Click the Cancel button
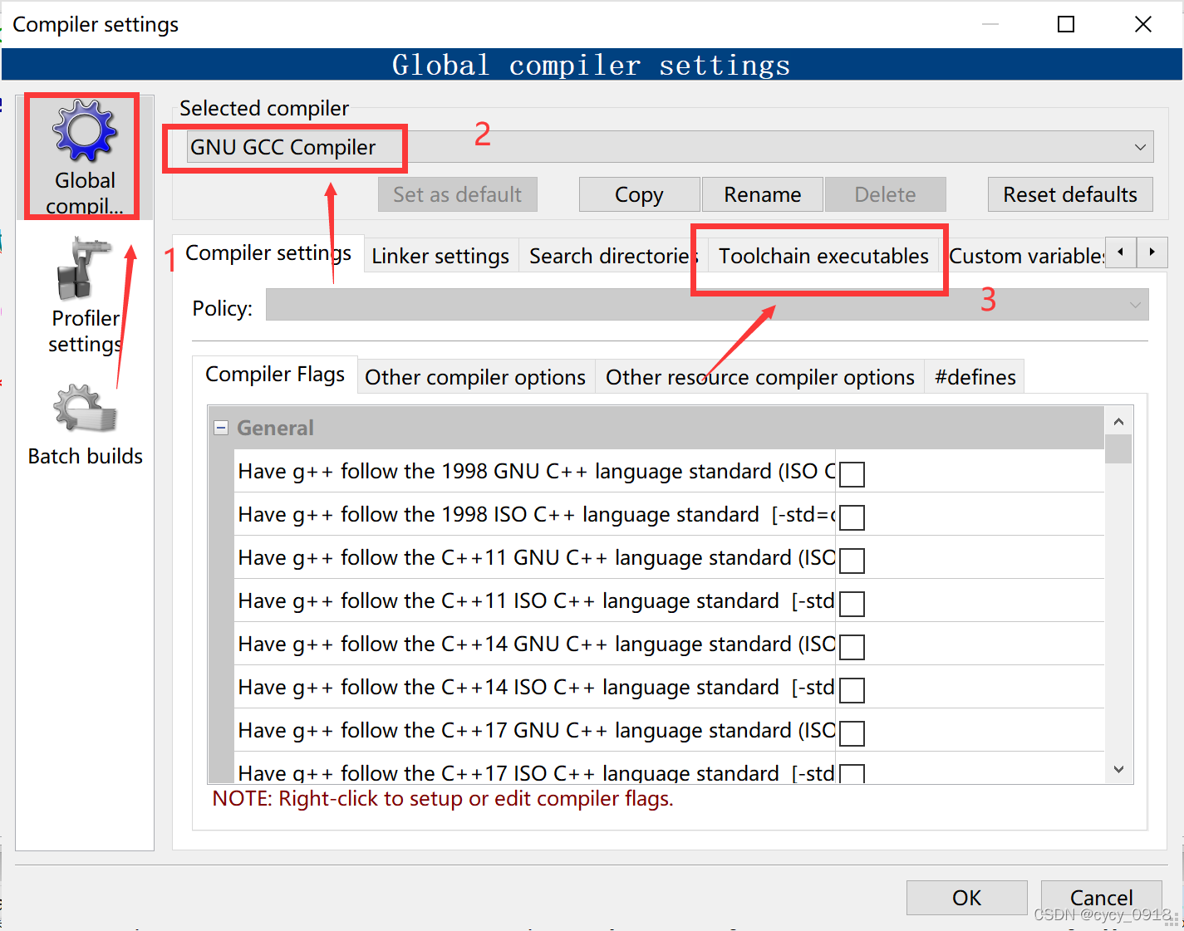1184x931 pixels. 1102,898
